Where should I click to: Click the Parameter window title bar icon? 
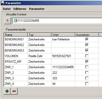click(3, 3)
